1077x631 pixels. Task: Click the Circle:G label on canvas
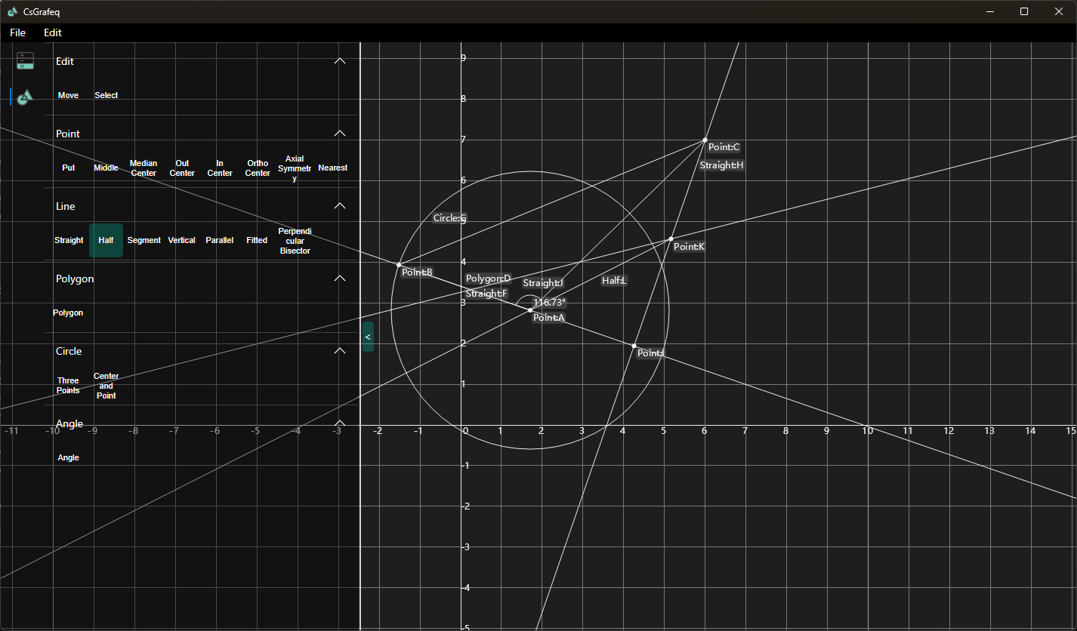tap(449, 218)
